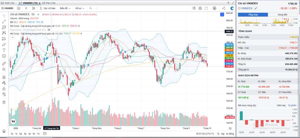Set range to 1y
The width and height of the screenshot is (300, 138).
(x=16, y=134)
